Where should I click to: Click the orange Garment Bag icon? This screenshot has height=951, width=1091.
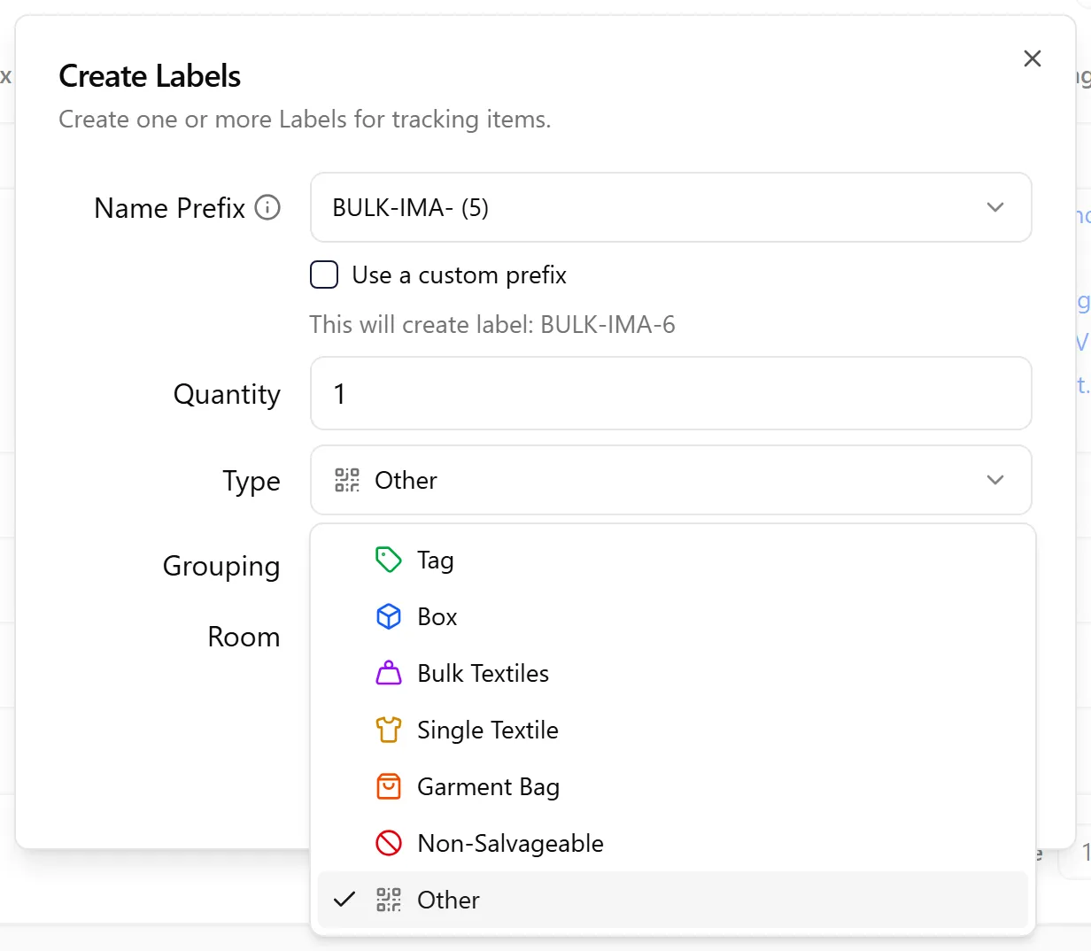pos(389,786)
